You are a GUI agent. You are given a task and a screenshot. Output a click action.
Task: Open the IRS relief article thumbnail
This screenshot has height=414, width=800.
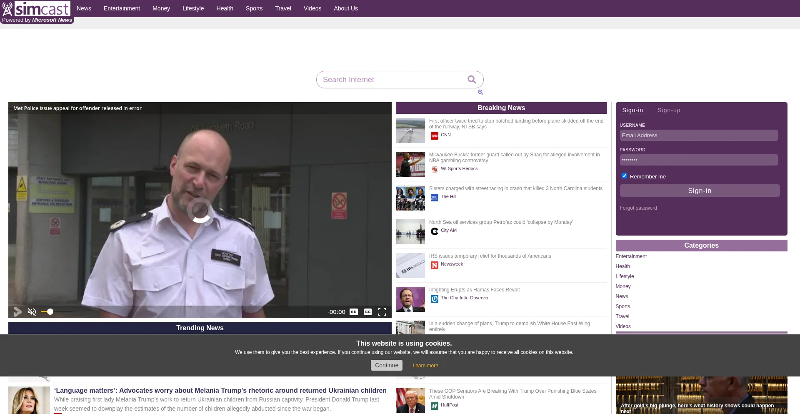coord(410,266)
